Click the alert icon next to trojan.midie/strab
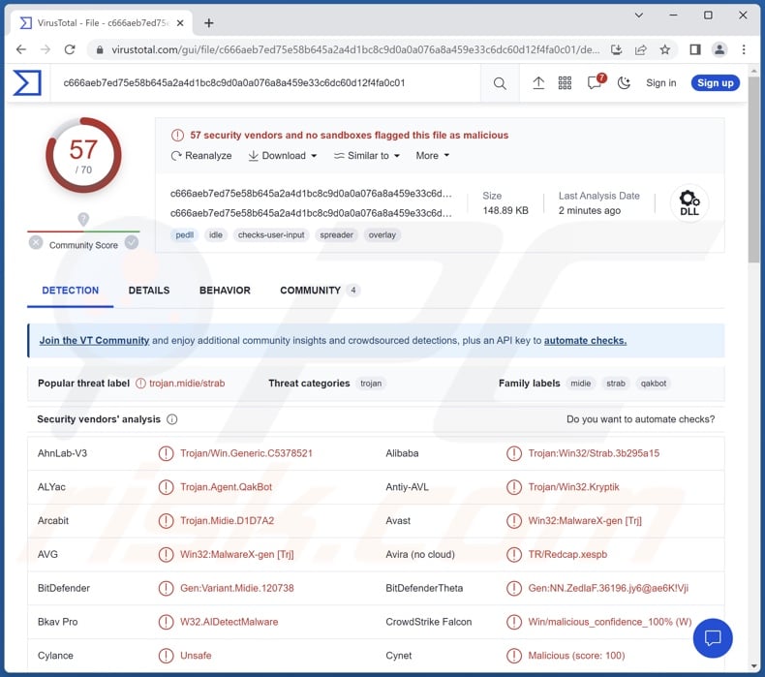 tap(140, 384)
